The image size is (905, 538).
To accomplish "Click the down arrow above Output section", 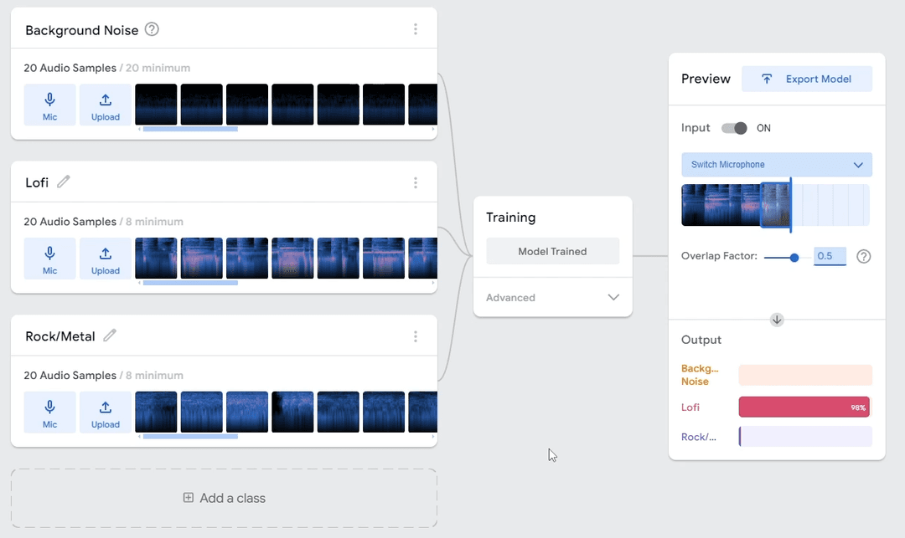I will pyautogui.click(x=777, y=320).
